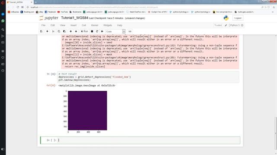
Task: Open bookmarks heart icon in sidebar
Action: [3, 58]
